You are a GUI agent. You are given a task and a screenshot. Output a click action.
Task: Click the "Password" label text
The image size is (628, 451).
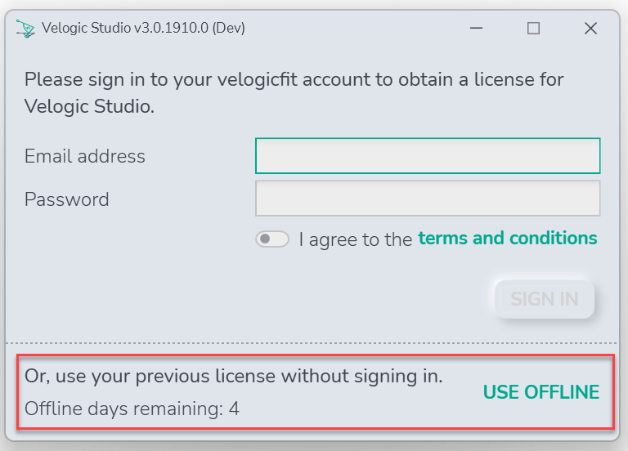click(x=67, y=199)
